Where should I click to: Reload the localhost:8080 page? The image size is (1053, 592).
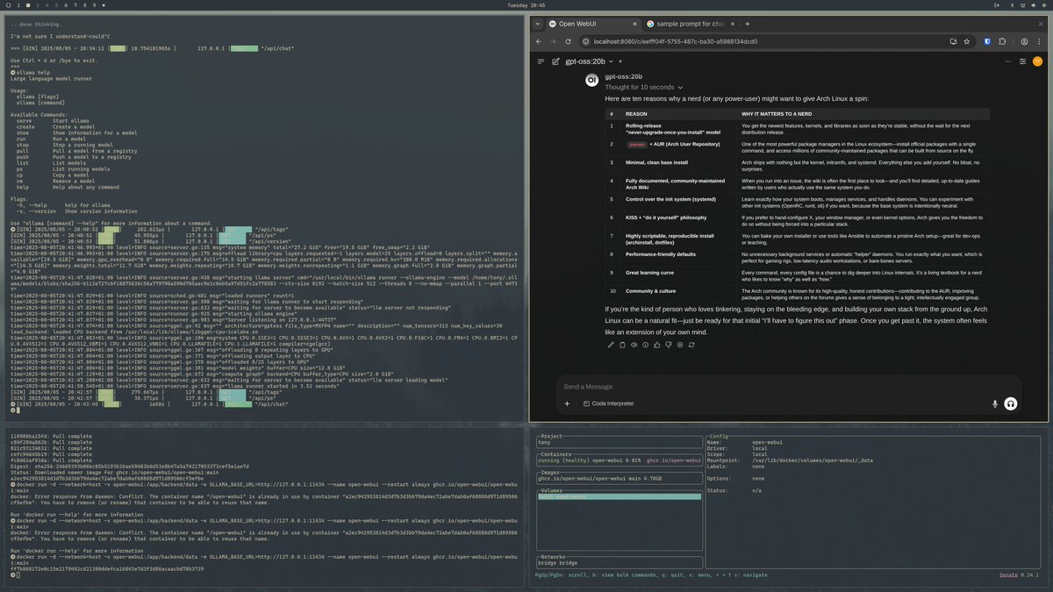tap(568, 41)
